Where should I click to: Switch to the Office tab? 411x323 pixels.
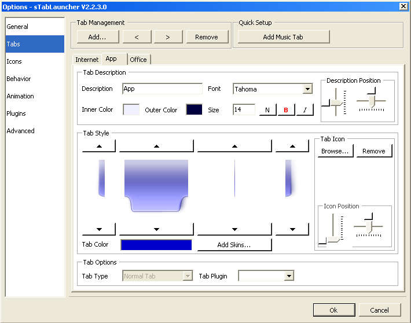pyautogui.click(x=138, y=60)
